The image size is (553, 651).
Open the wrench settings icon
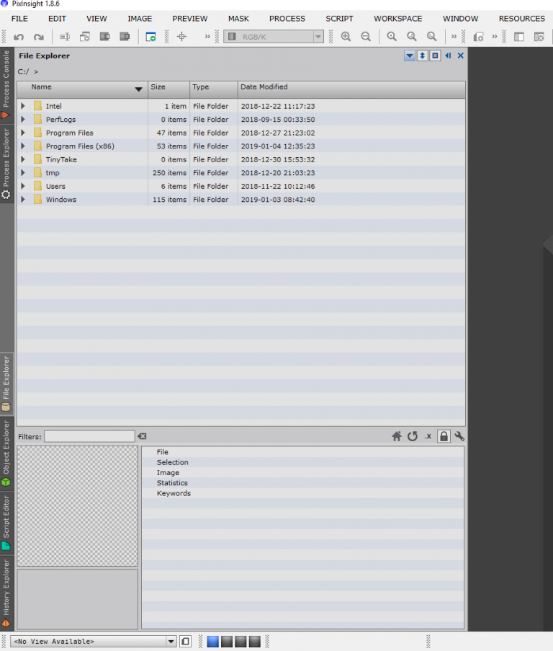tap(459, 436)
